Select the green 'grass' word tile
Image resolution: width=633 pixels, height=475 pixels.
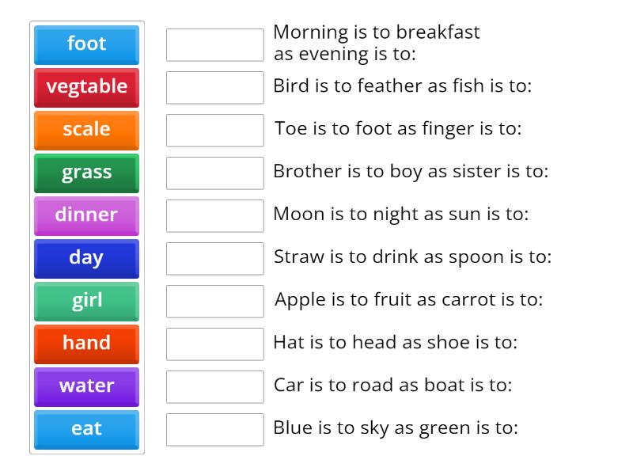(86, 173)
